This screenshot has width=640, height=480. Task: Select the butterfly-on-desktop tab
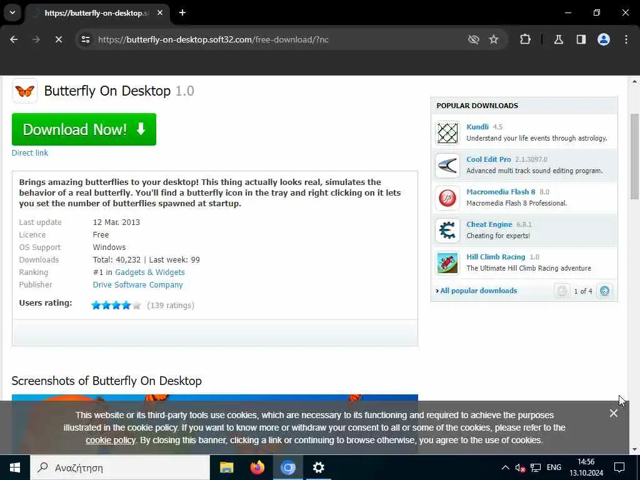tap(97, 13)
